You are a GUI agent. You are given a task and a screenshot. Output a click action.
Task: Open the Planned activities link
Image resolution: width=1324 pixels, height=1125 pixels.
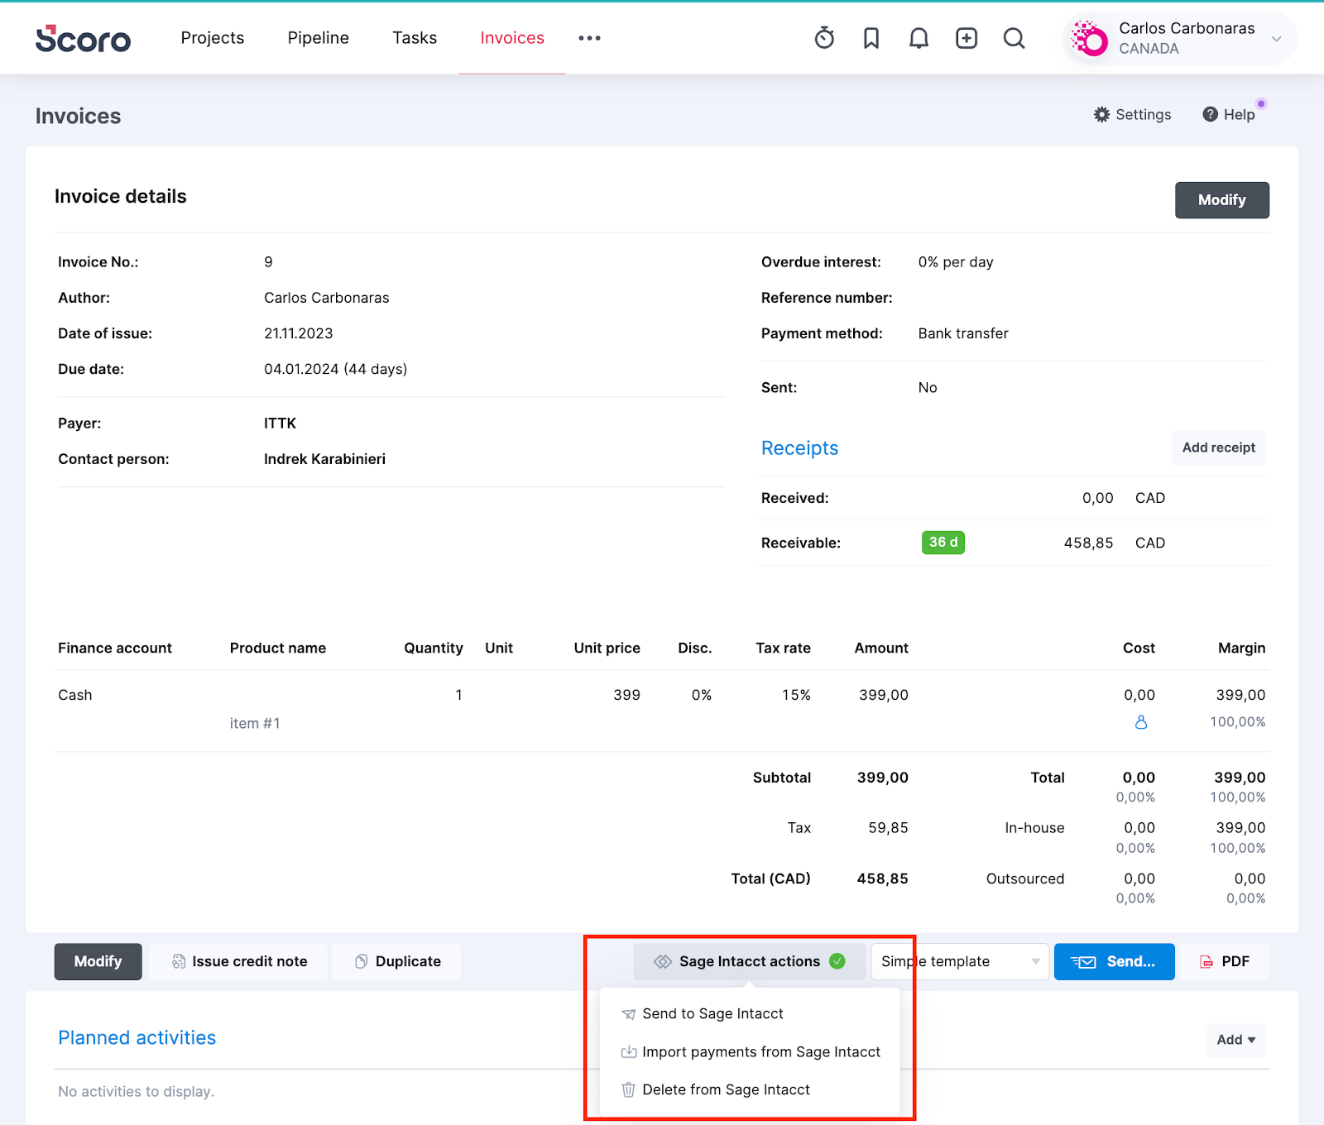[137, 1038]
